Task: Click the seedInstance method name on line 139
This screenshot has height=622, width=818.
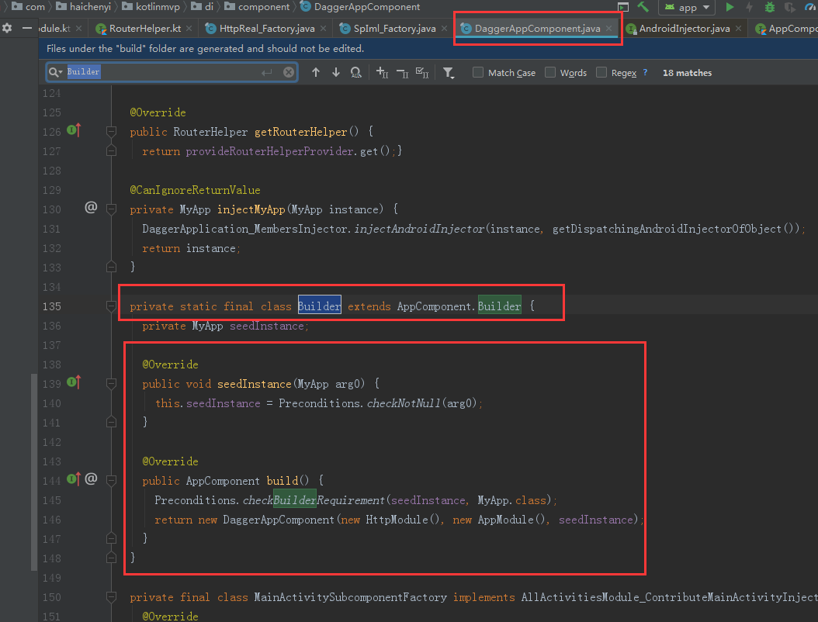Action: pyautogui.click(x=254, y=384)
